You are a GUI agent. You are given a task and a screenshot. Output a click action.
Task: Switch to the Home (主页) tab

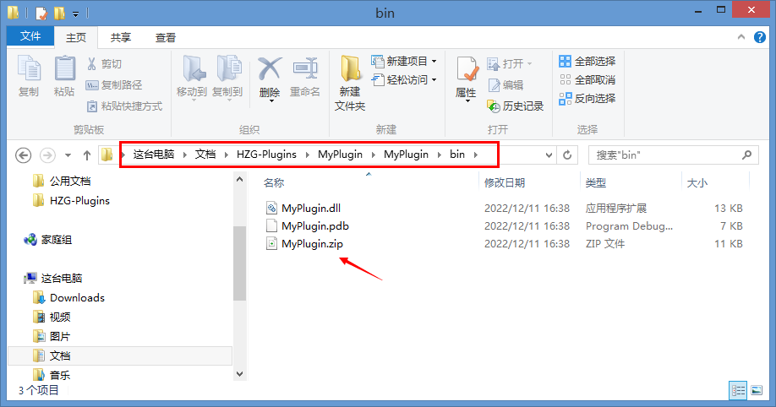pos(76,38)
